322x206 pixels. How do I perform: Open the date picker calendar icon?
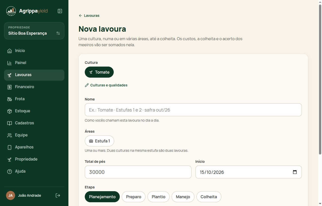295,172
